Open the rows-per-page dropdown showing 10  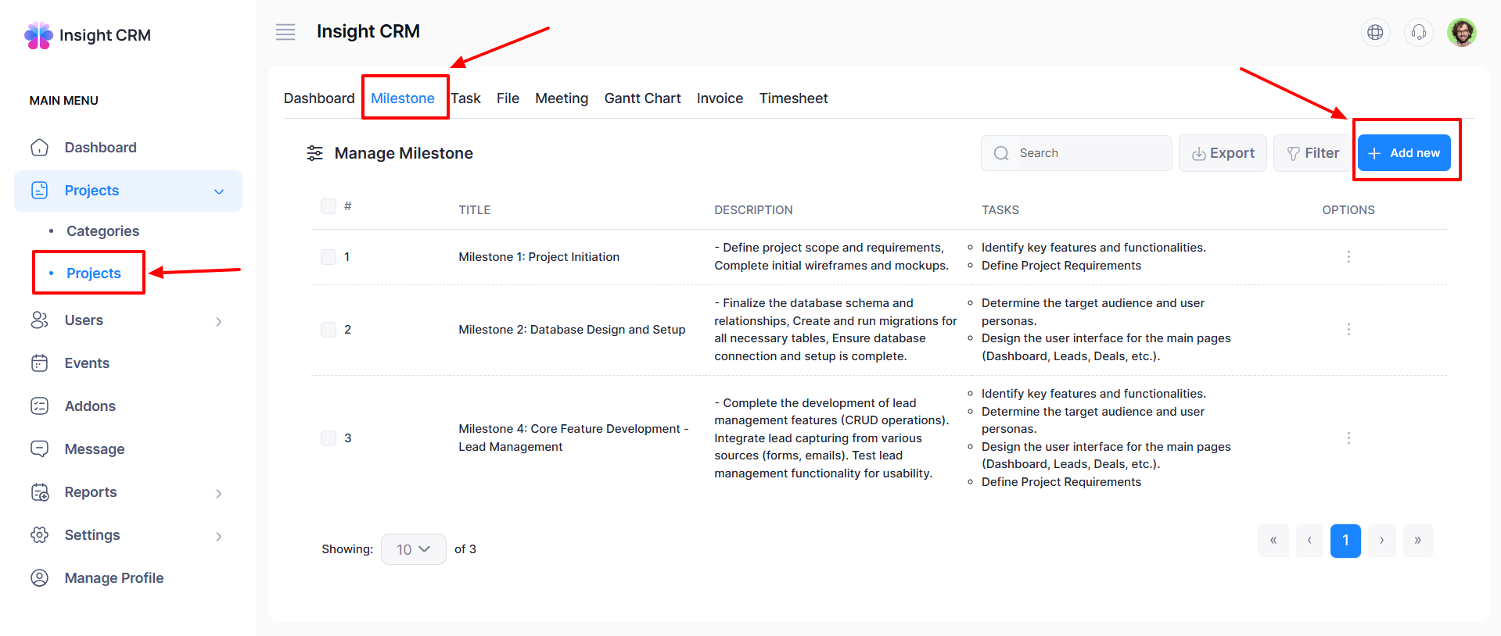click(x=413, y=549)
